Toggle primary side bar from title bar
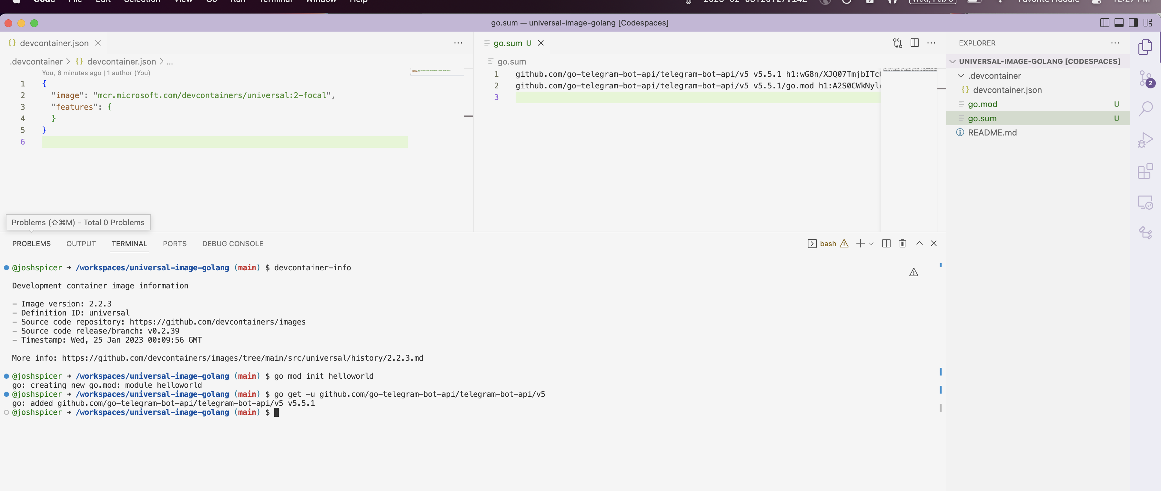The width and height of the screenshot is (1161, 491). pyautogui.click(x=1104, y=23)
